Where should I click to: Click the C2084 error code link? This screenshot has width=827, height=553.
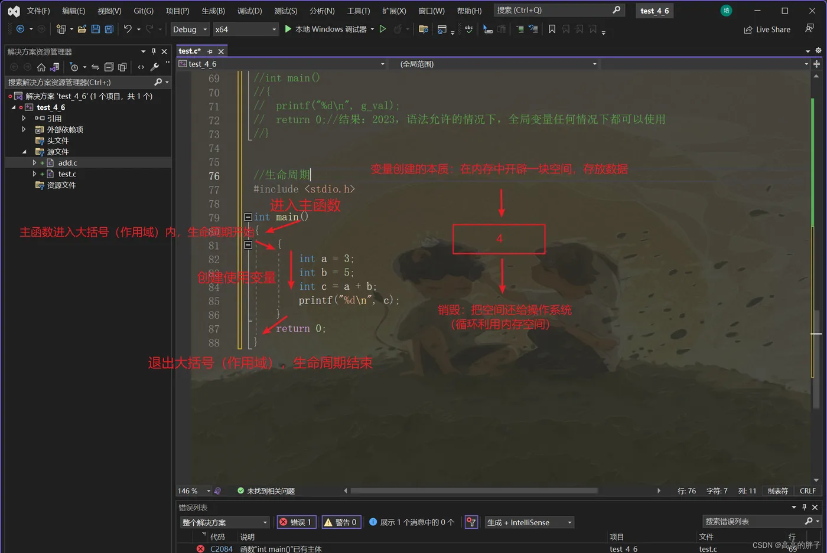[x=222, y=549]
